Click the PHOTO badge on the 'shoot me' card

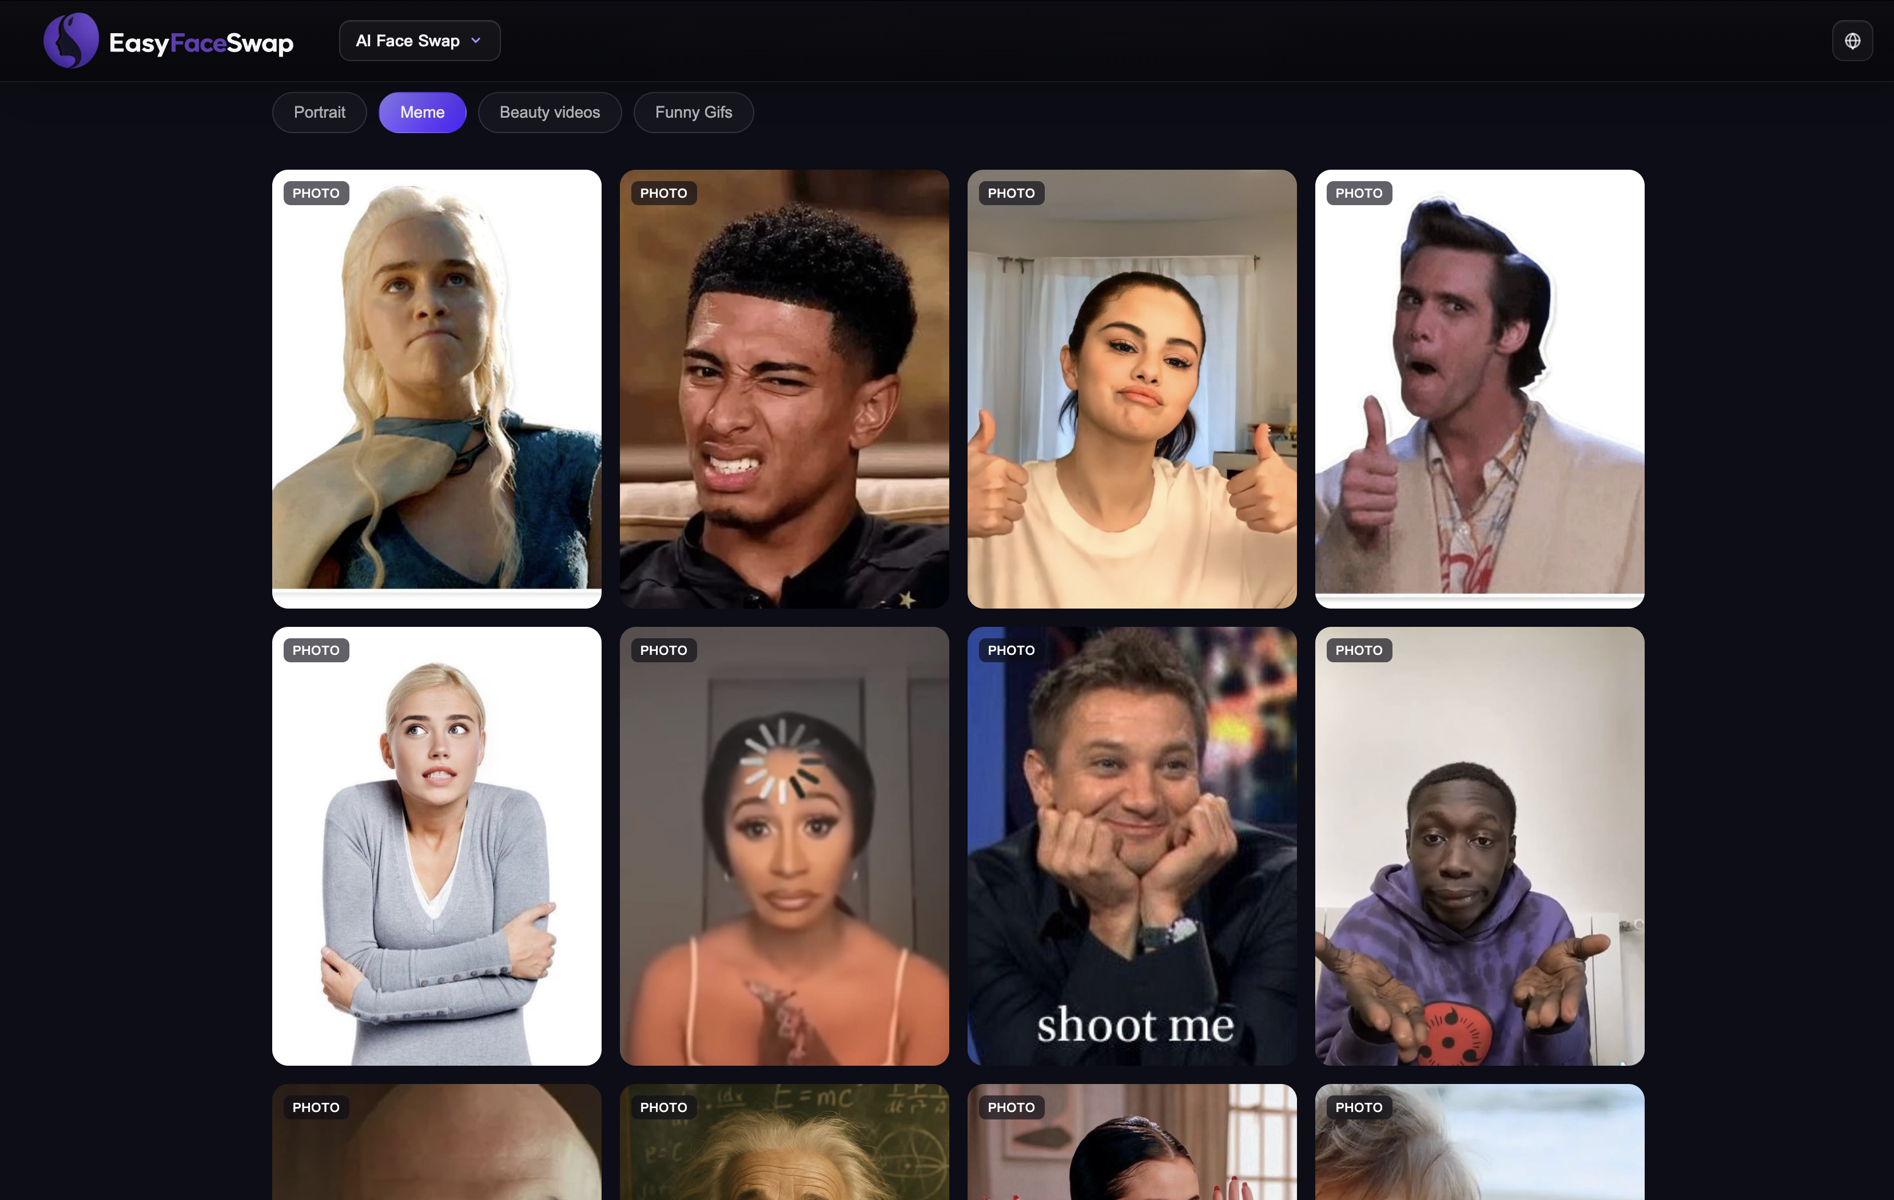(x=1012, y=651)
